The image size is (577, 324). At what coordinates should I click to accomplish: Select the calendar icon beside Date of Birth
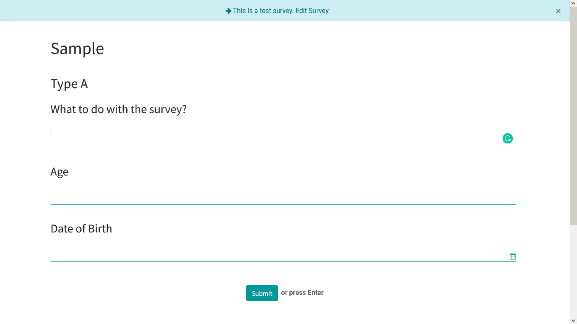[512, 256]
